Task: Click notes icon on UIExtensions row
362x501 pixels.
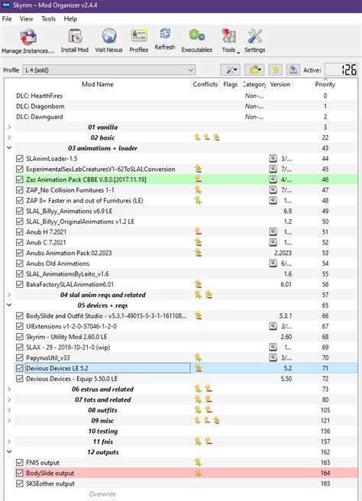Action: (x=273, y=326)
